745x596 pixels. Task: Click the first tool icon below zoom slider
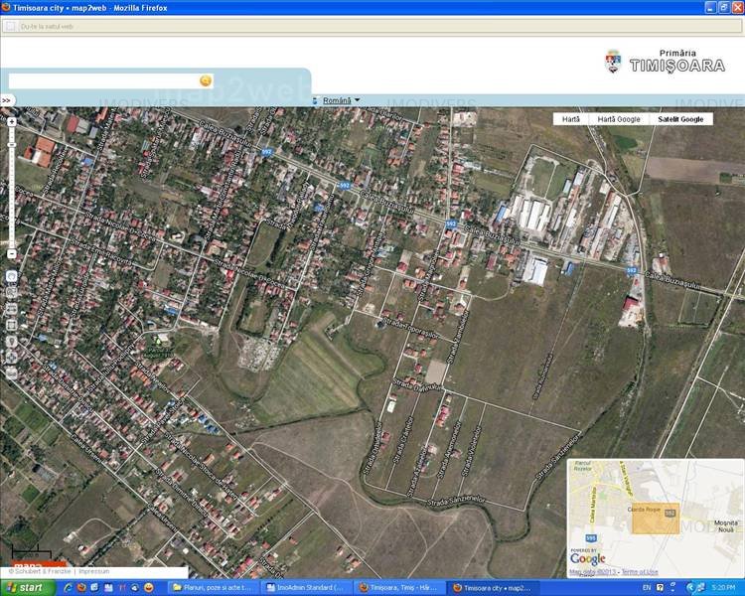pyautogui.click(x=11, y=275)
